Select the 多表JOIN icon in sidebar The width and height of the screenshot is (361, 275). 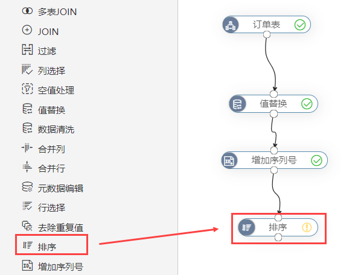click(27, 11)
